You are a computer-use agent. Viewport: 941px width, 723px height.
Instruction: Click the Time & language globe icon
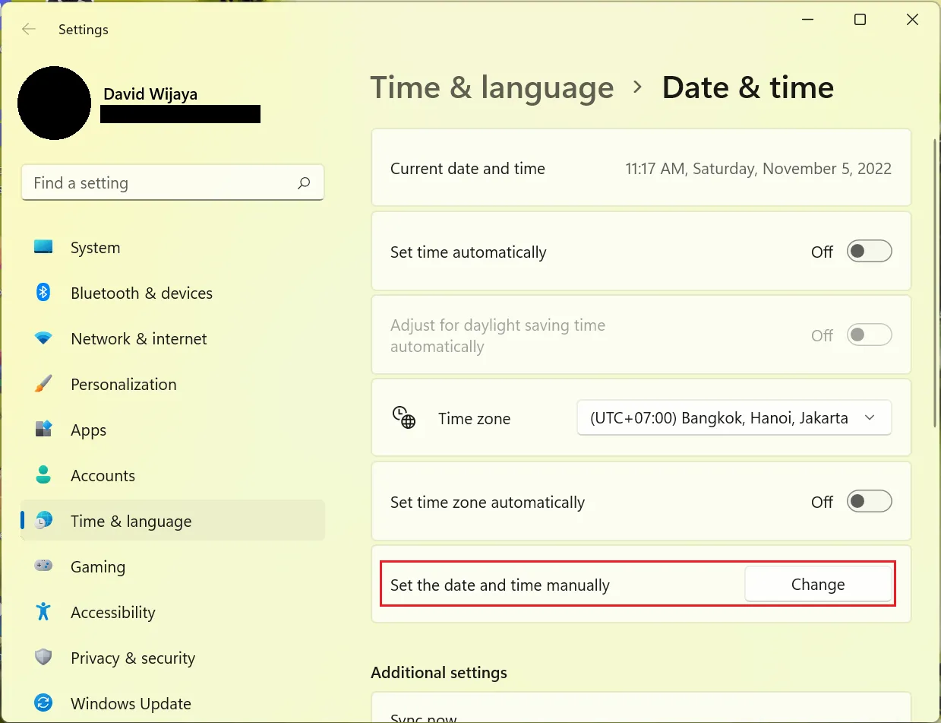(44, 521)
